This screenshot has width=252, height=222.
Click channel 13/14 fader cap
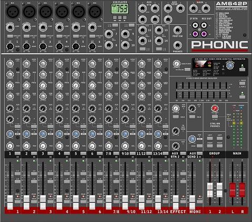(x=158, y=202)
